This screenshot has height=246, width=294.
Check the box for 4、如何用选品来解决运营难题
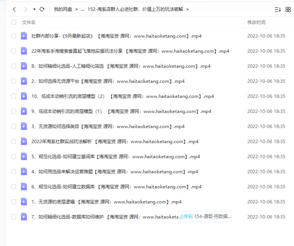tap(14, 172)
